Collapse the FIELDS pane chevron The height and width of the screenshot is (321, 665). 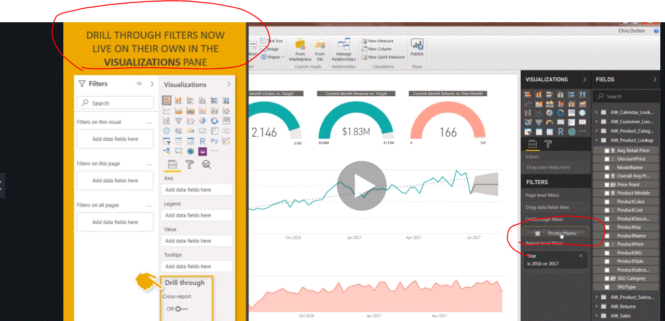(655, 80)
